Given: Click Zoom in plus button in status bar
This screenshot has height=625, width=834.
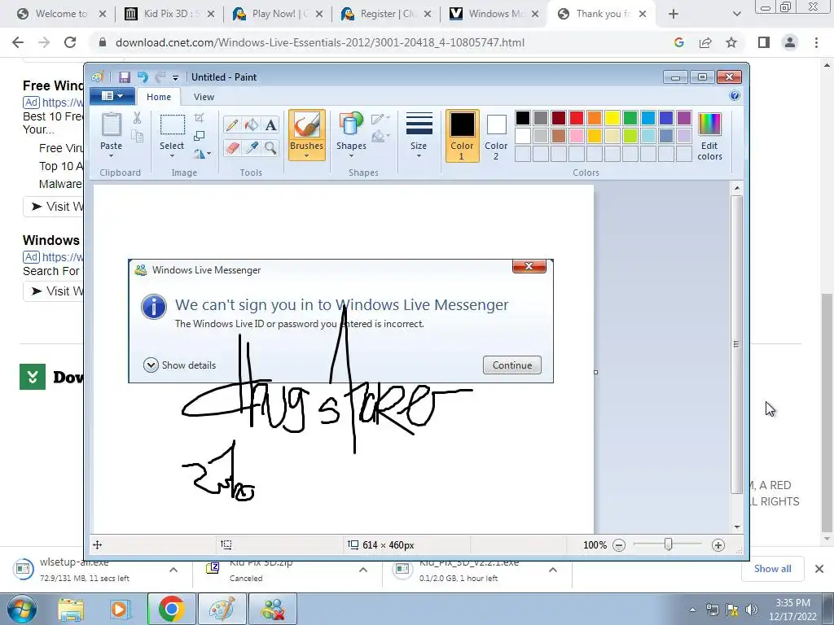Looking at the screenshot, I should point(718,544).
